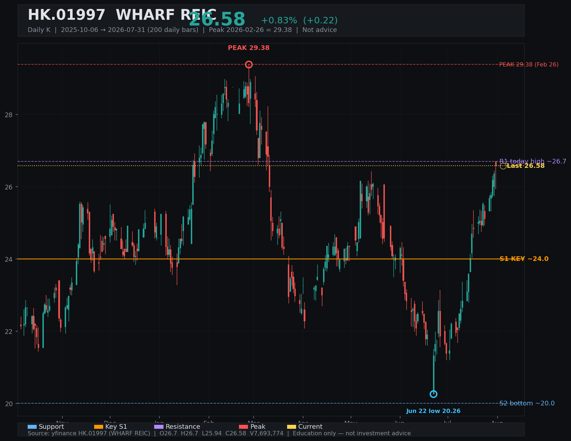This screenshot has width=571, height=441.
Task: Click the "Support" legend label
Action: (x=51, y=427)
